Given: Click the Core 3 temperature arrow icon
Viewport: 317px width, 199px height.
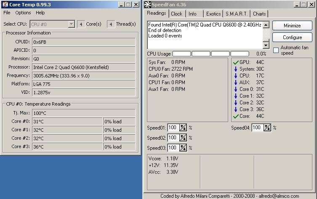Looking at the screenshot, I should 235,109.
